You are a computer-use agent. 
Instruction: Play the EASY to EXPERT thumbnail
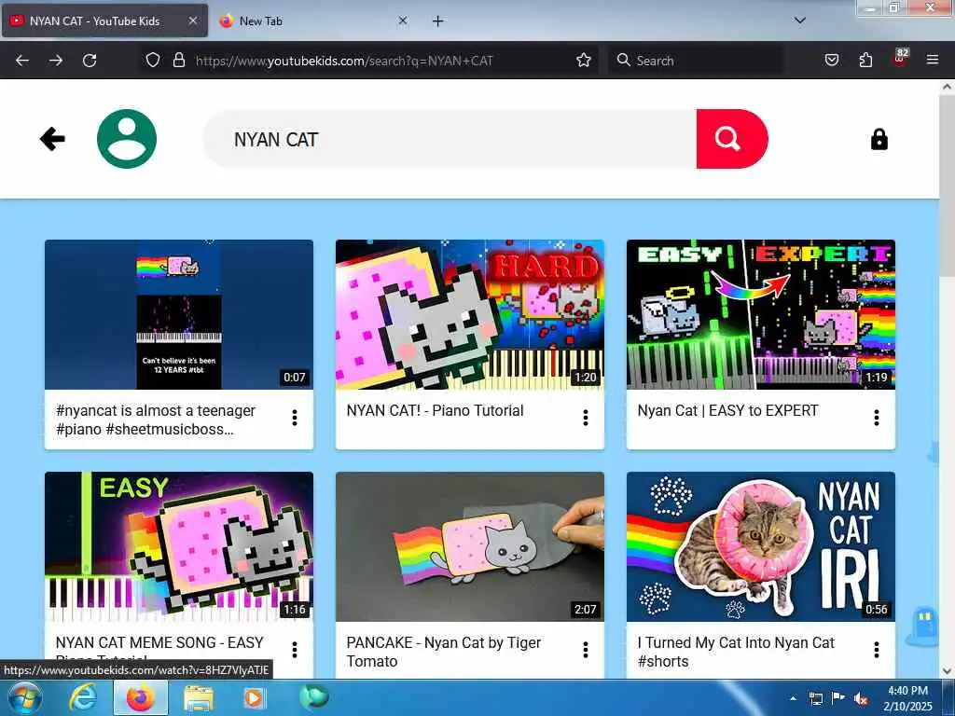[761, 314]
